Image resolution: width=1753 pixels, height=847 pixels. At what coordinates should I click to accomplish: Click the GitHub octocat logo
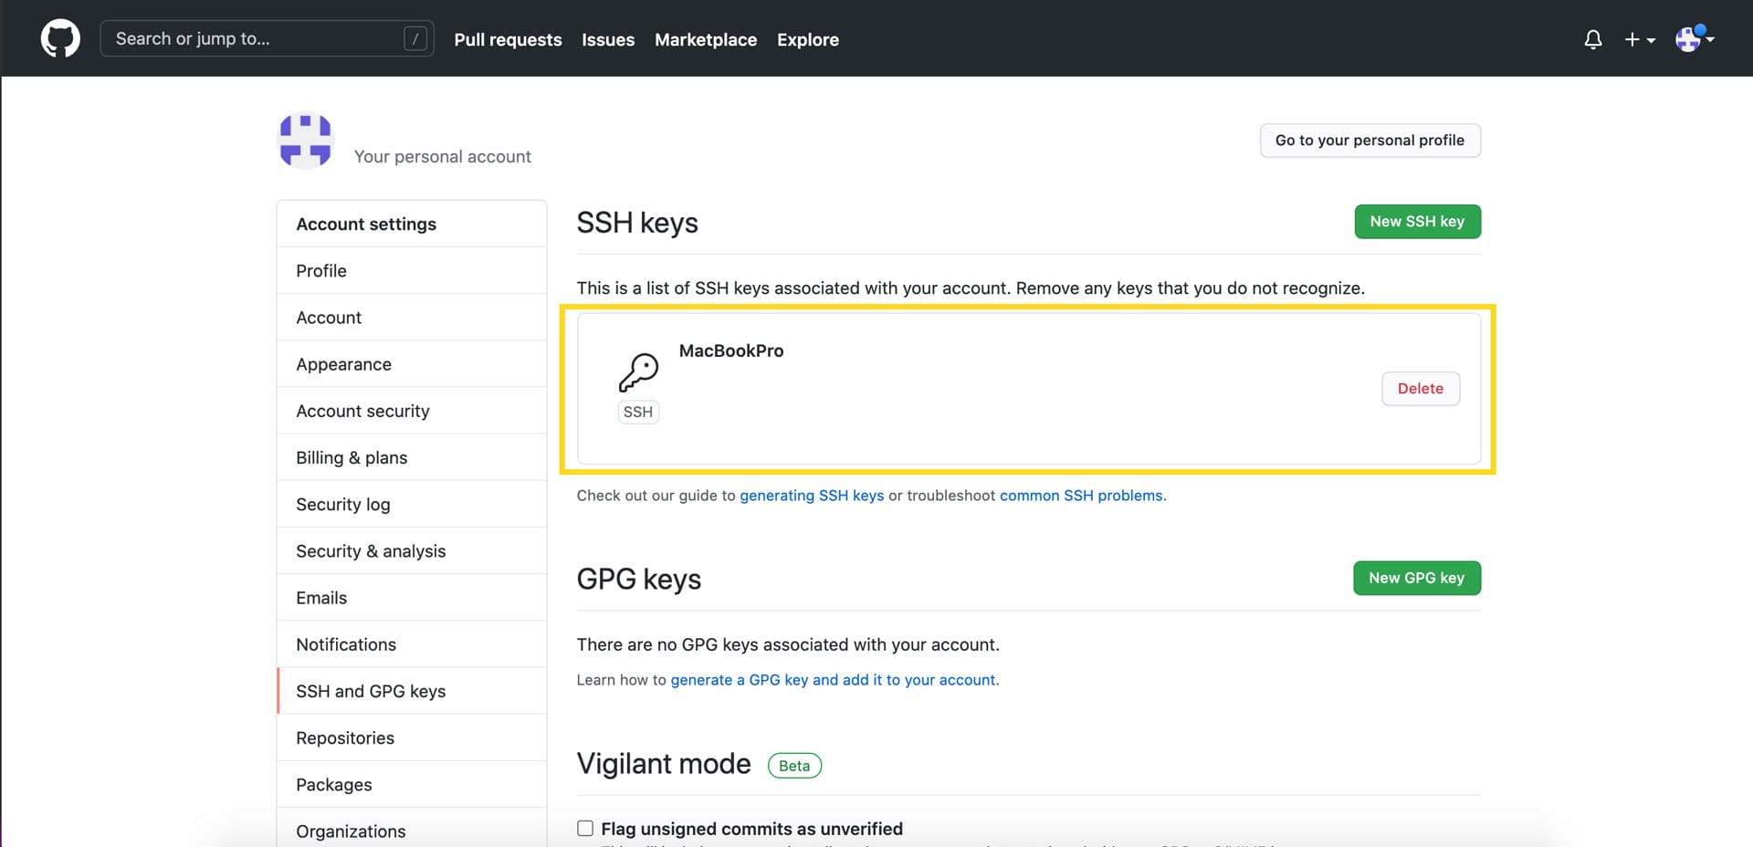click(60, 38)
